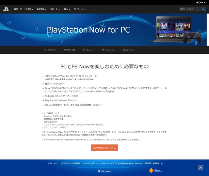This screenshot has width=209, height=176.
Task: Click the PS Now定額制サービス list item
Action: click(73, 105)
